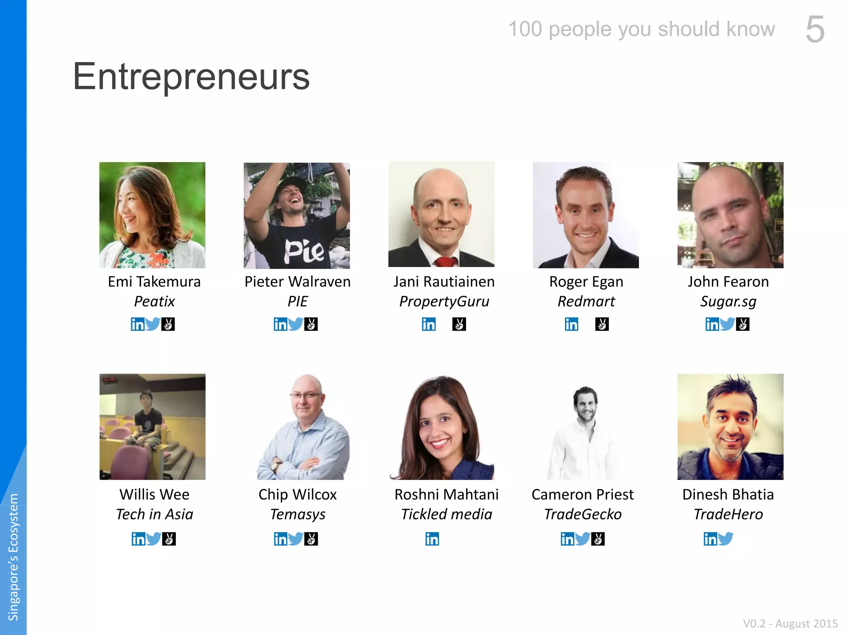Open Emi Takemura's LinkedIn icon
This screenshot has height=635, width=847.
(137, 325)
